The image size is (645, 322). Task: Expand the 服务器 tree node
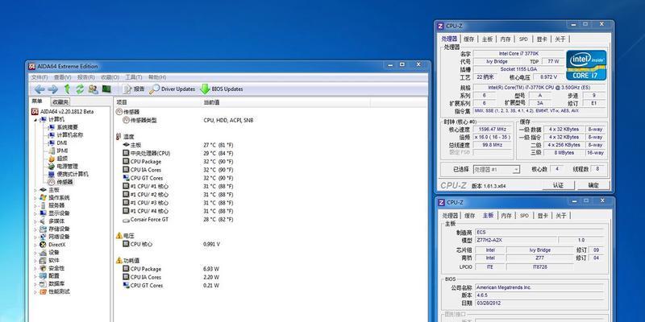(x=35, y=205)
